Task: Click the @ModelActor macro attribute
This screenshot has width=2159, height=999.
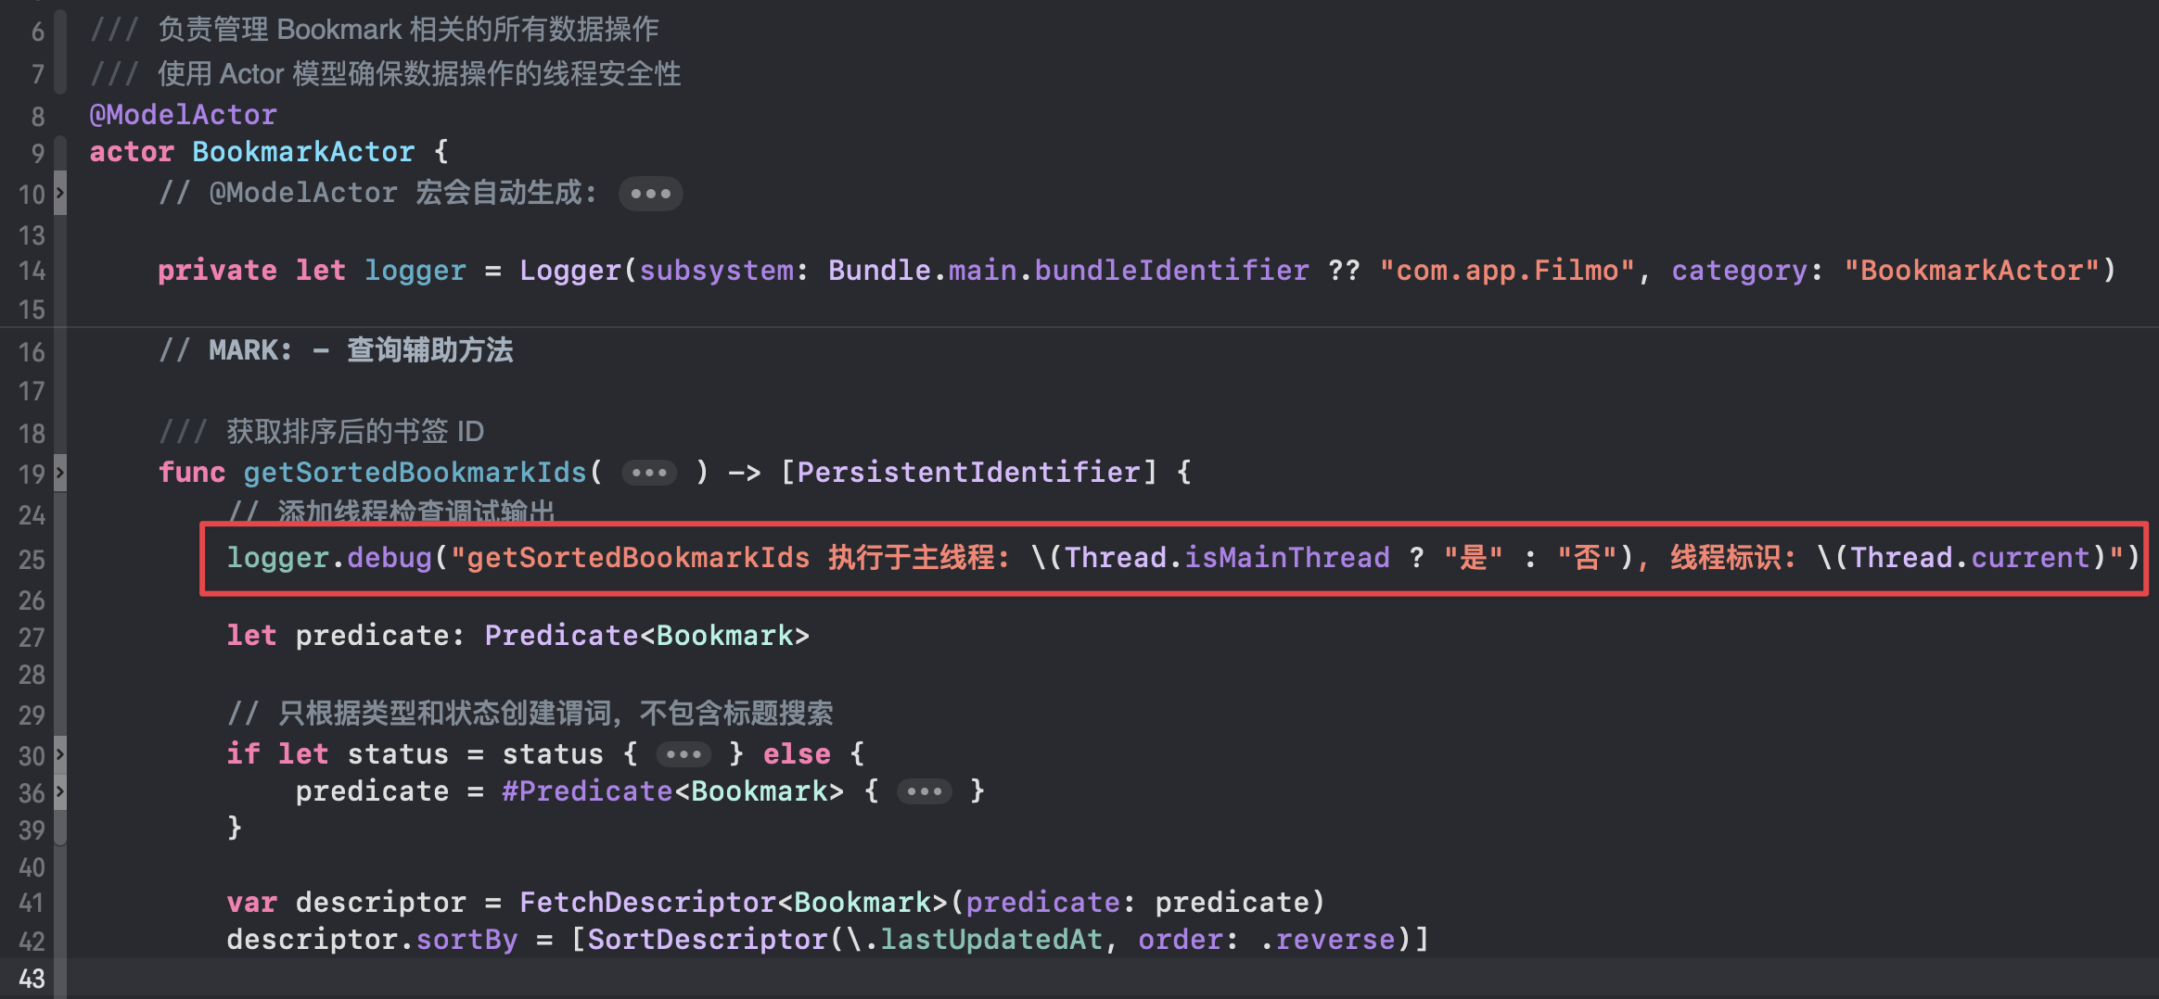Action: click(x=183, y=115)
